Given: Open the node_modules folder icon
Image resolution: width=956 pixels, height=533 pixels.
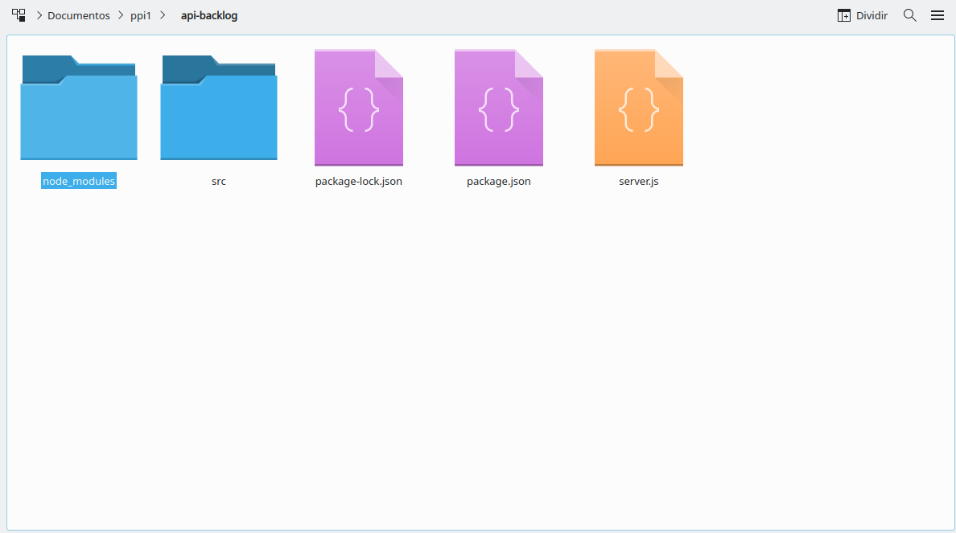Looking at the screenshot, I should pyautogui.click(x=79, y=108).
